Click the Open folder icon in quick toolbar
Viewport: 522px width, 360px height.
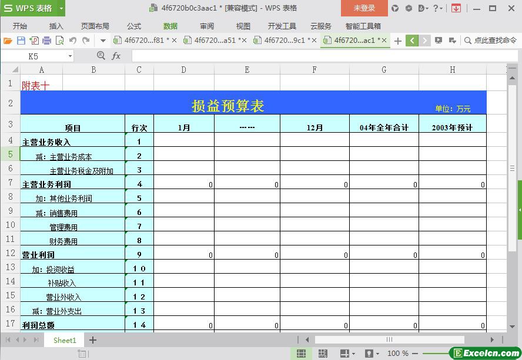point(8,41)
